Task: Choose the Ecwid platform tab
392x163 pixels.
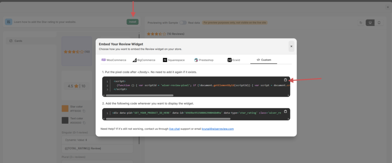Action: (235, 60)
